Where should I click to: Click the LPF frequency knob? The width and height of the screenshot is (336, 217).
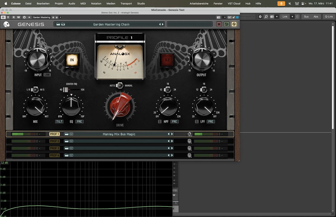[204, 107]
